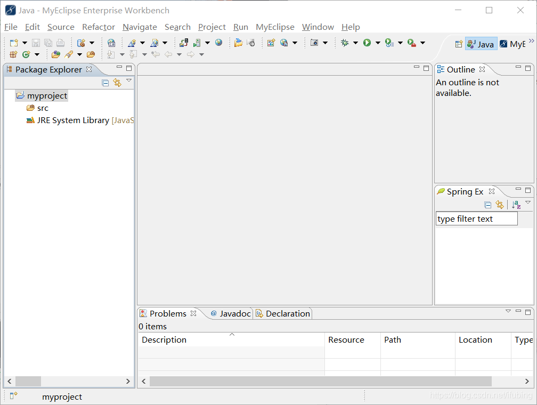Maximize the Package Explorer panel
The width and height of the screenshot is (537, 405).
coord(129,68)
